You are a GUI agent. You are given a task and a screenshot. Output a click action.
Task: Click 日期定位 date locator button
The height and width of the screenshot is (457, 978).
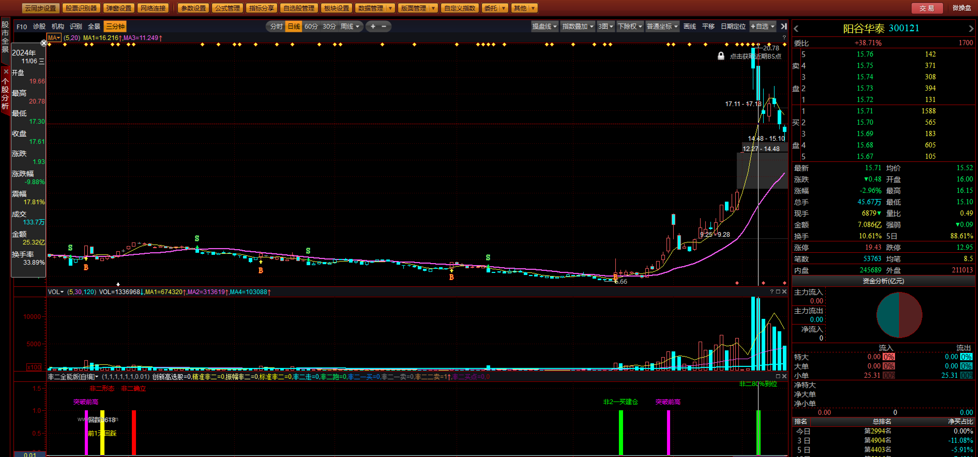[733, 27]
